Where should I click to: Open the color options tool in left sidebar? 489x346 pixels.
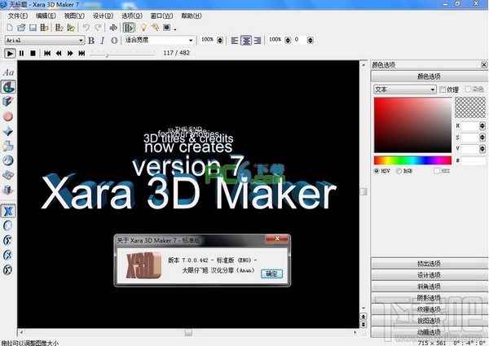tap(8, 86)
